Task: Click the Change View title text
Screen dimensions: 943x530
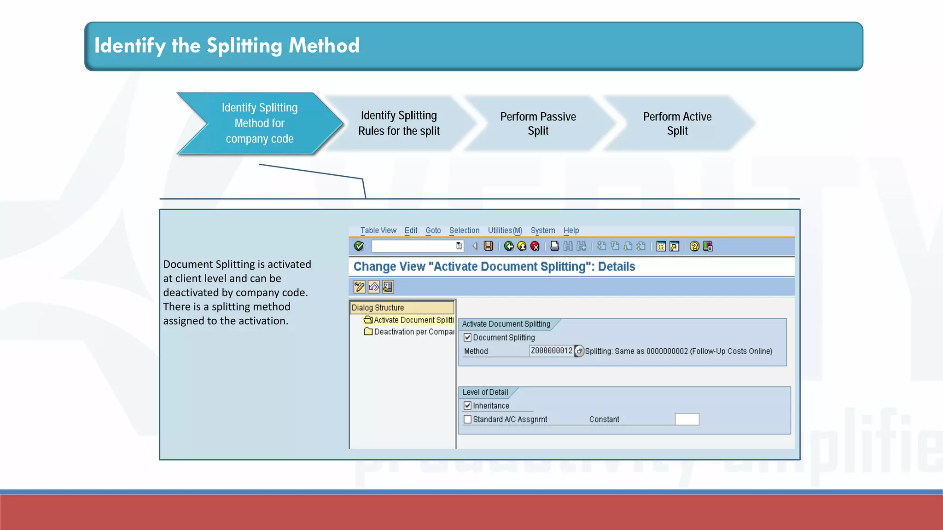Action: click(494, 266)
